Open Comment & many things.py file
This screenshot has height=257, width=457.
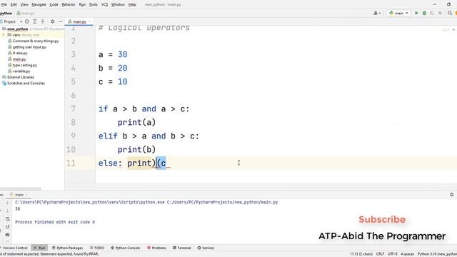[x=36, y=41]
